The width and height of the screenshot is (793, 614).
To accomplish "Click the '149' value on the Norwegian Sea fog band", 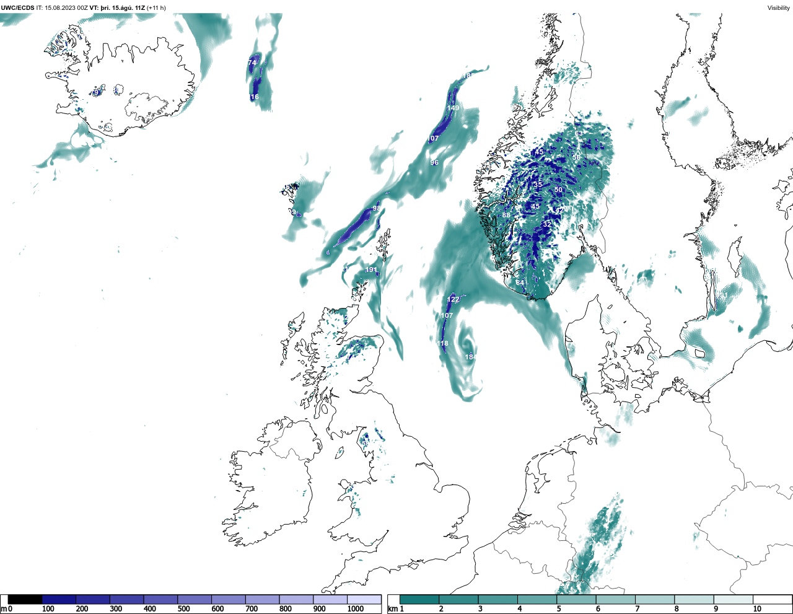I will pos(453,108).
